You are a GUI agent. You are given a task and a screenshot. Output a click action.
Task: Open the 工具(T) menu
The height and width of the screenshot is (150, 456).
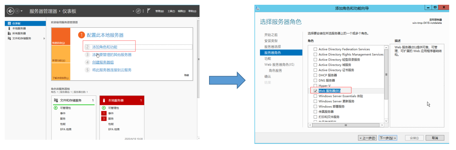pyautogui.click(x=171, y=11)
